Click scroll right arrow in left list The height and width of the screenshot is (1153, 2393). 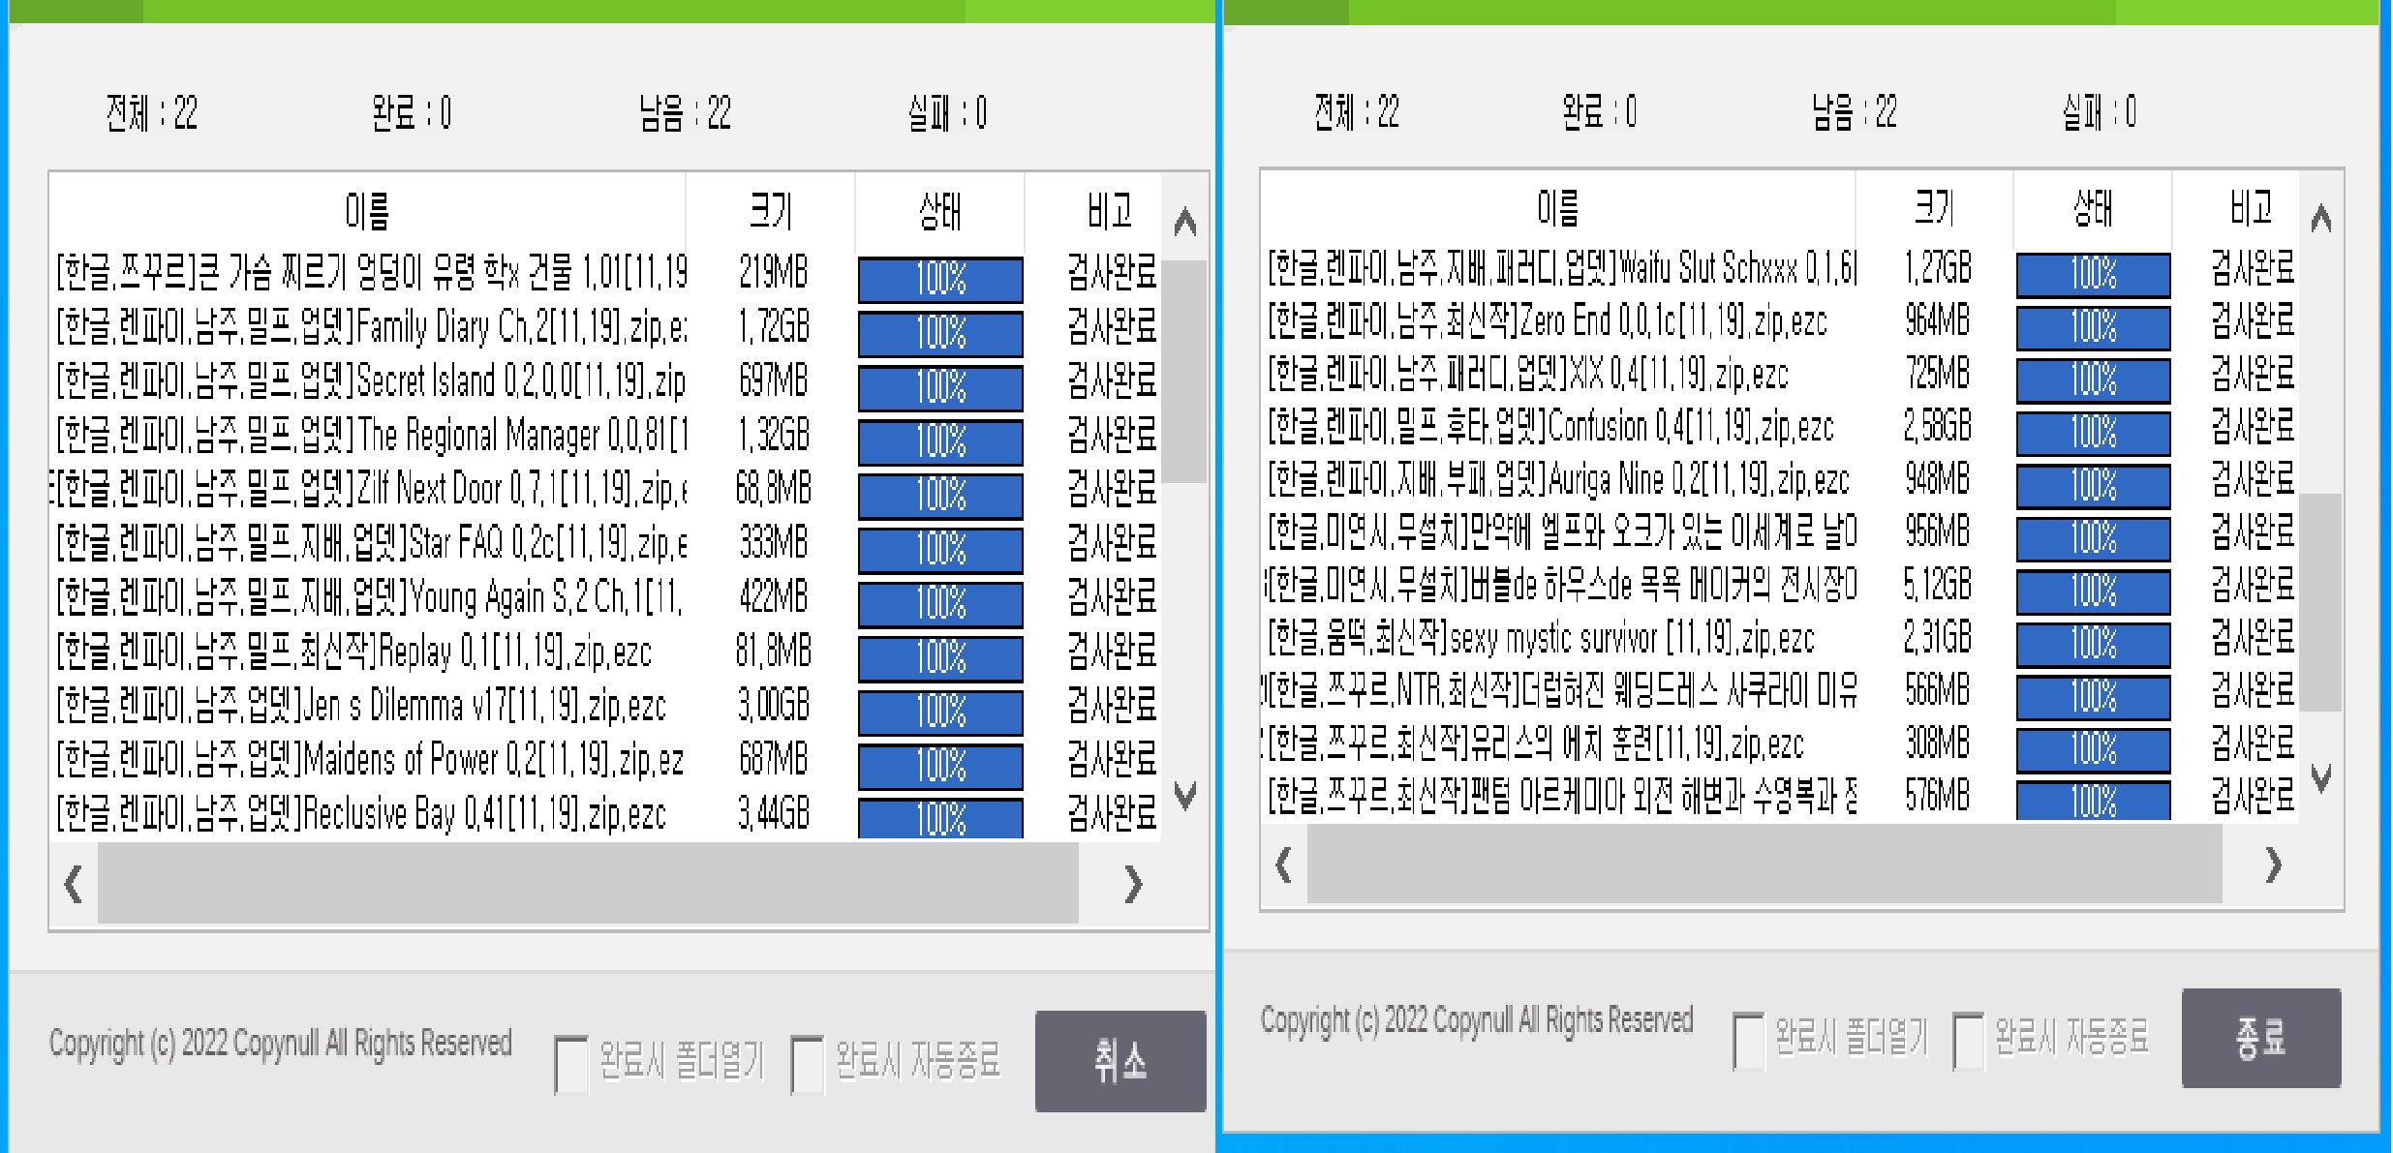[x=1133, y=884]
